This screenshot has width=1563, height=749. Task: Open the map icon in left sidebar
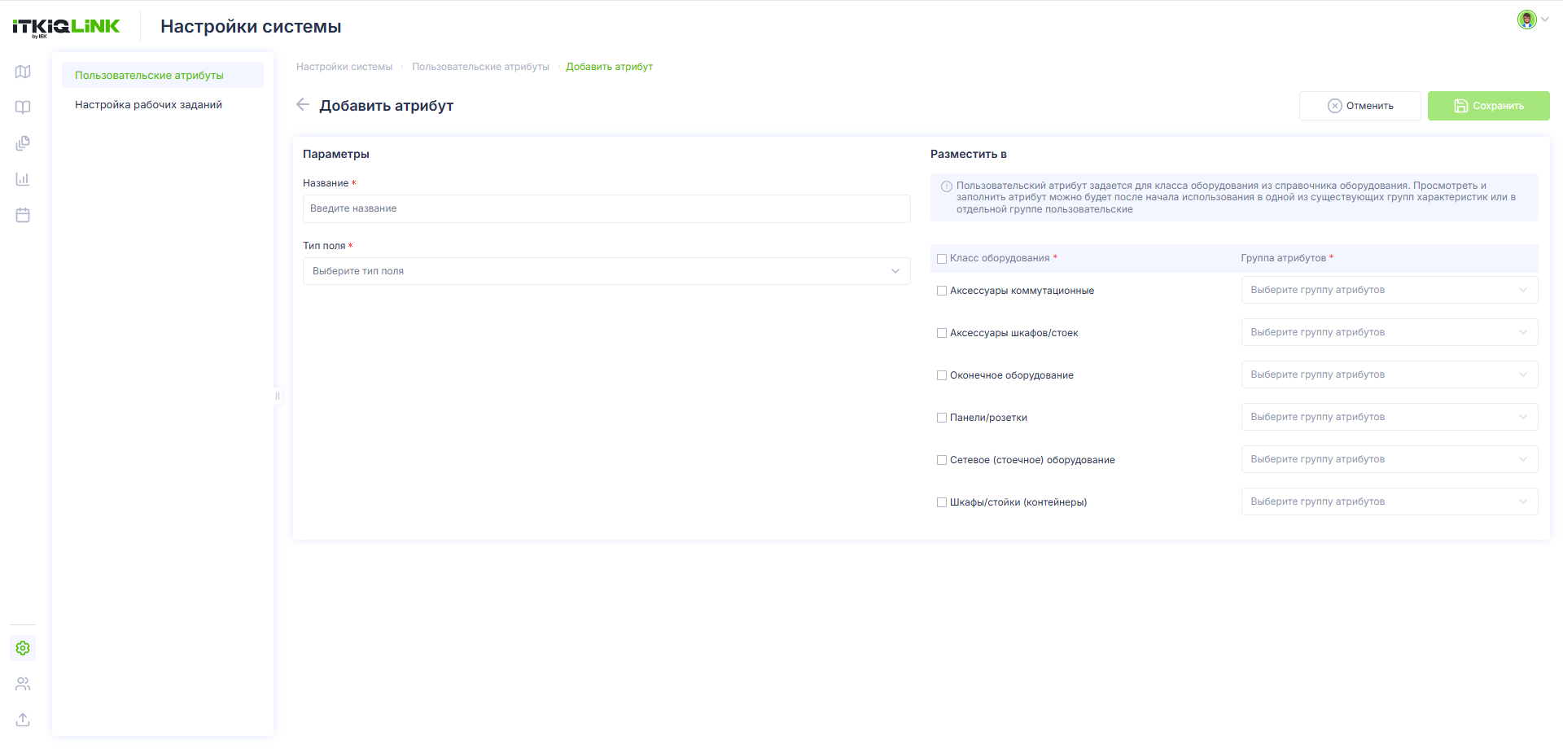click(23, 72)
